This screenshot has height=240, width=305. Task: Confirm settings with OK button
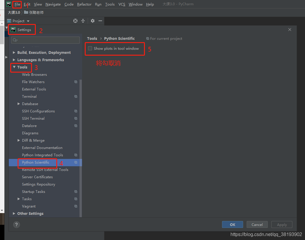click(233, 225)
